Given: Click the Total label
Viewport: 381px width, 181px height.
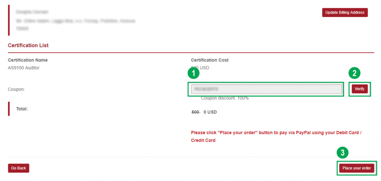Looking at the screenshot, I should click(22, 109).
